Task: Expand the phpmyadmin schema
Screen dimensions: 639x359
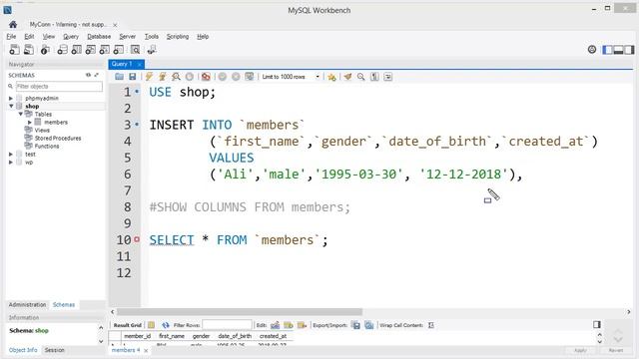Action: click(11, 98)
